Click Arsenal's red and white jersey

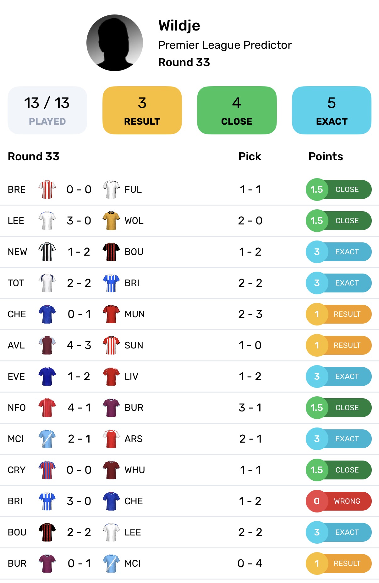(x=111, y=439)
